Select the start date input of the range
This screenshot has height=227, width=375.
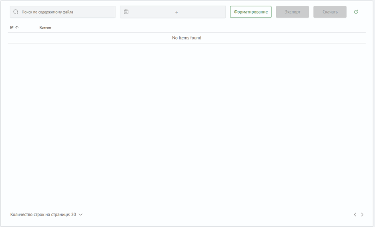point(151,12)
